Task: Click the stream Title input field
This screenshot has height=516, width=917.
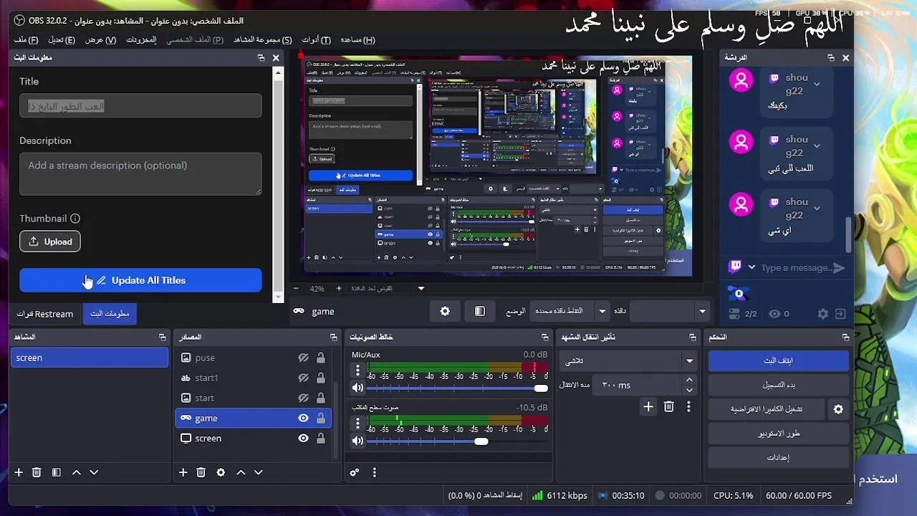Action: (x=140, y=106)
